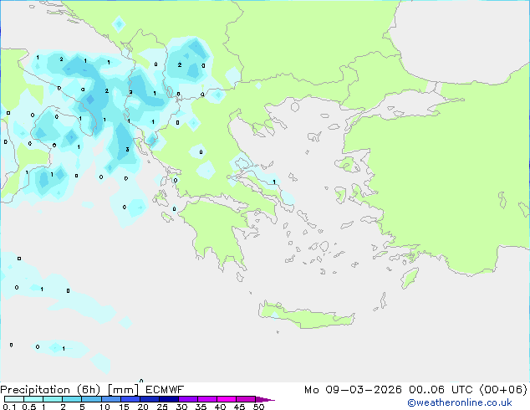Click the '0.5' legend scale value
Image resolution: width=530 pixels, height=410 pixels.
[28, 407]
